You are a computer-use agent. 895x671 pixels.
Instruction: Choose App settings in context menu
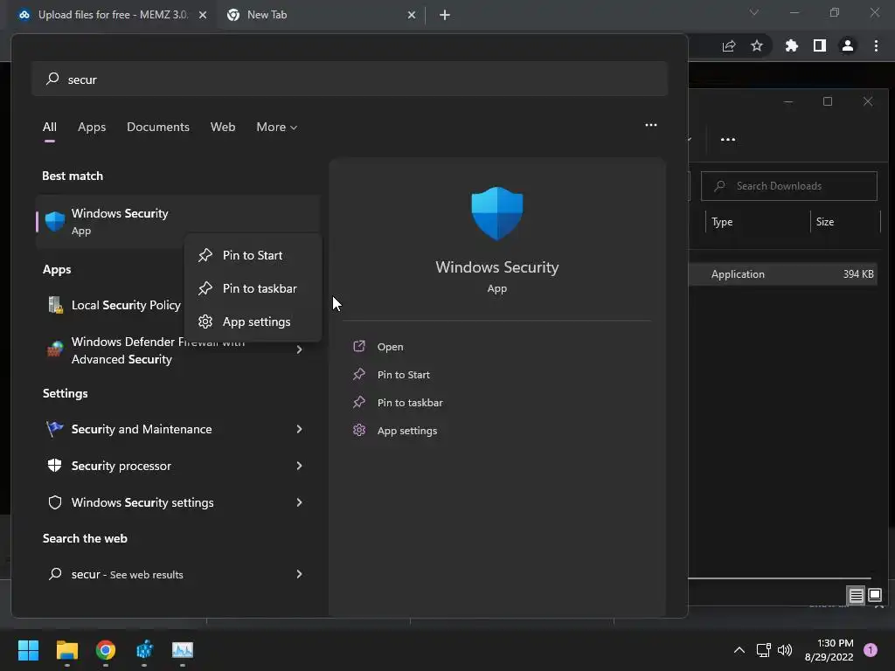[253, 322]
